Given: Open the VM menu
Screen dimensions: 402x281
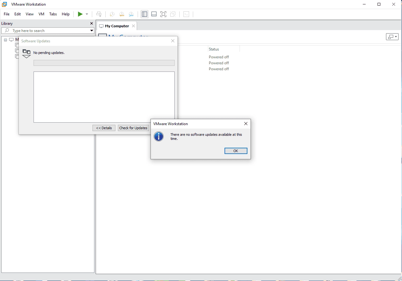Looking at the screenshot, I should click(41, 14).
